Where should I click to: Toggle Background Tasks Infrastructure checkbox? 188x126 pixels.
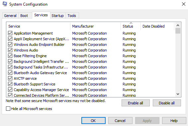pyautogui.click(x=10, y=67)
